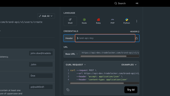Click the cURL code horizontal scrollbar
The width and height of the screenshot is (170, 96).
tap(97, 83)
